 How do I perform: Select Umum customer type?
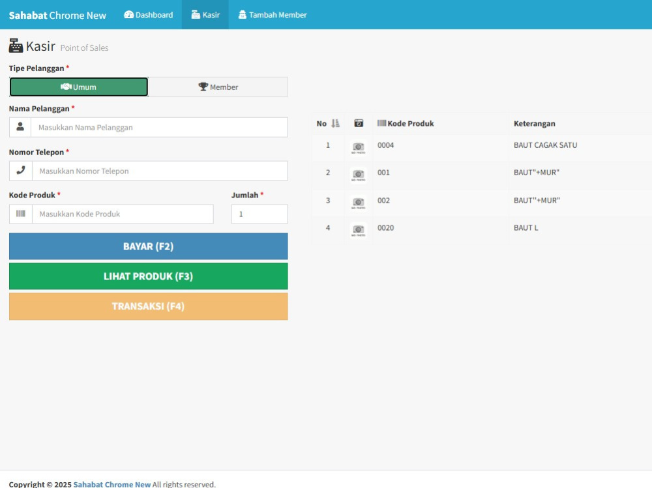tap(79, 87)
